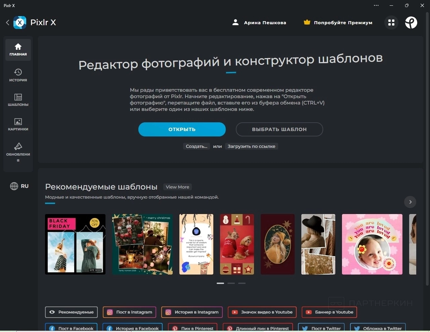This screenshot has width=430, height=332.
Task: Click the round Pixlr avatar icon
Action: point(411,23)
